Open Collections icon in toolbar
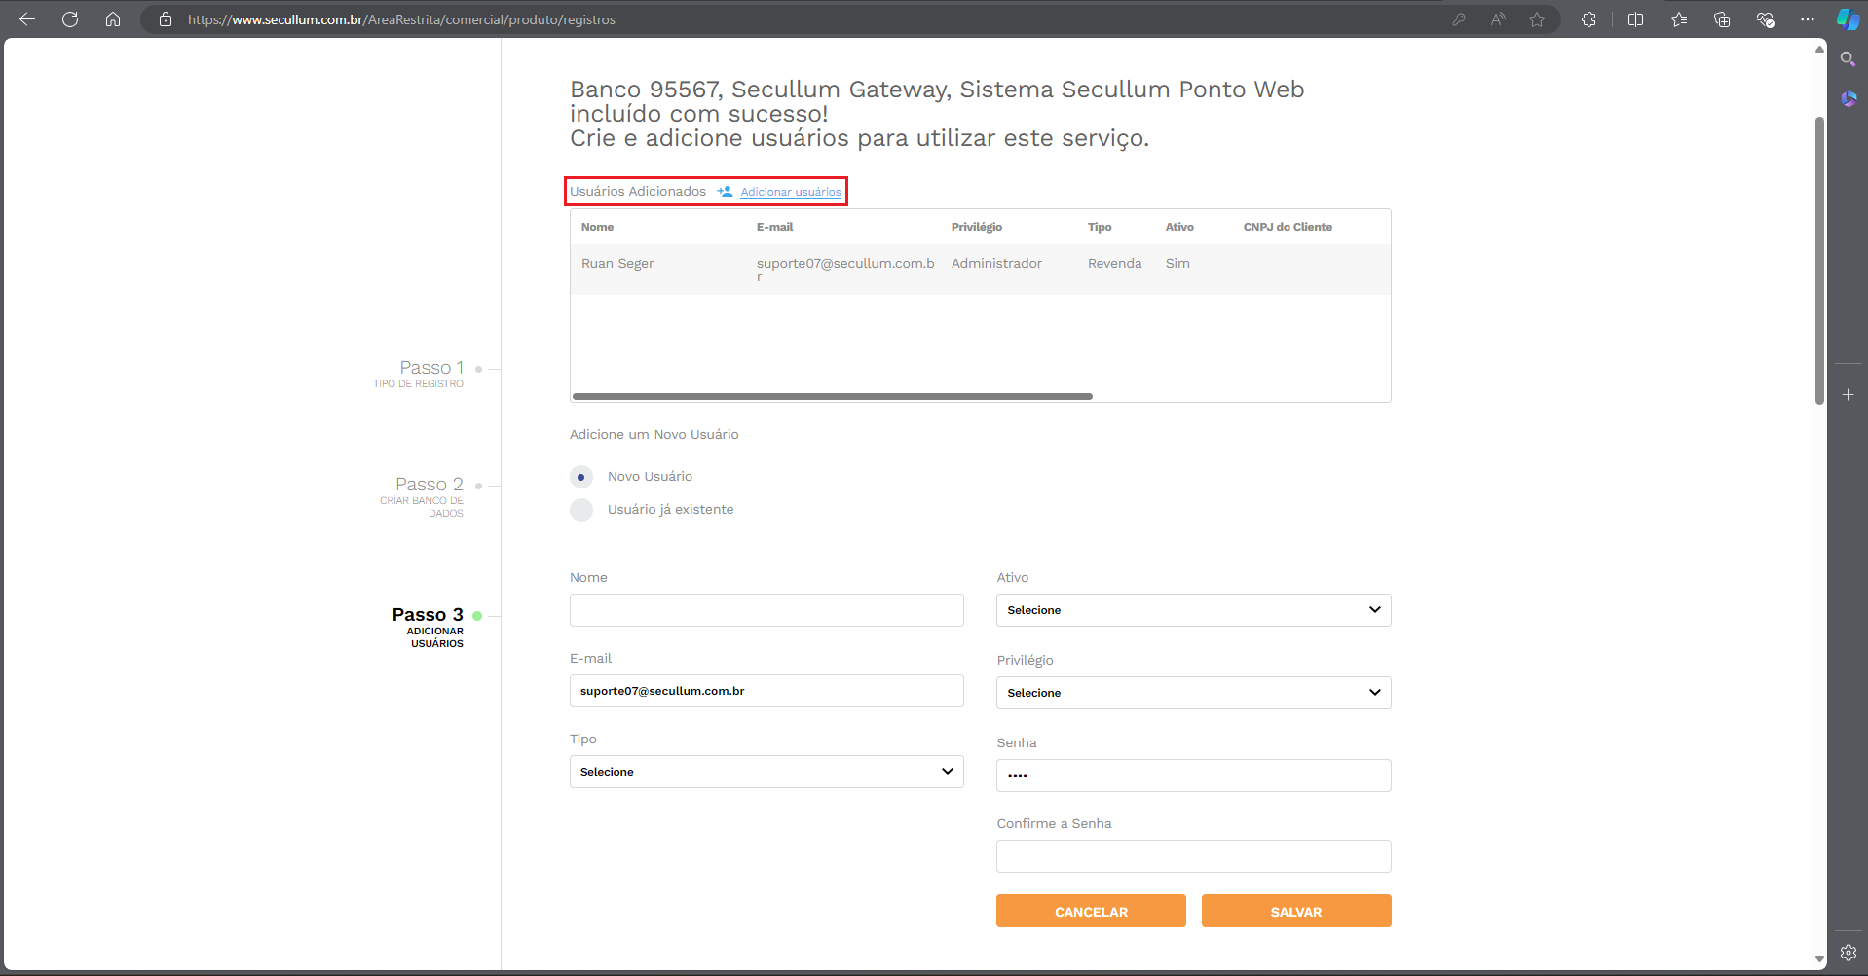The image size is (1868, 976). click(1722, 19)
